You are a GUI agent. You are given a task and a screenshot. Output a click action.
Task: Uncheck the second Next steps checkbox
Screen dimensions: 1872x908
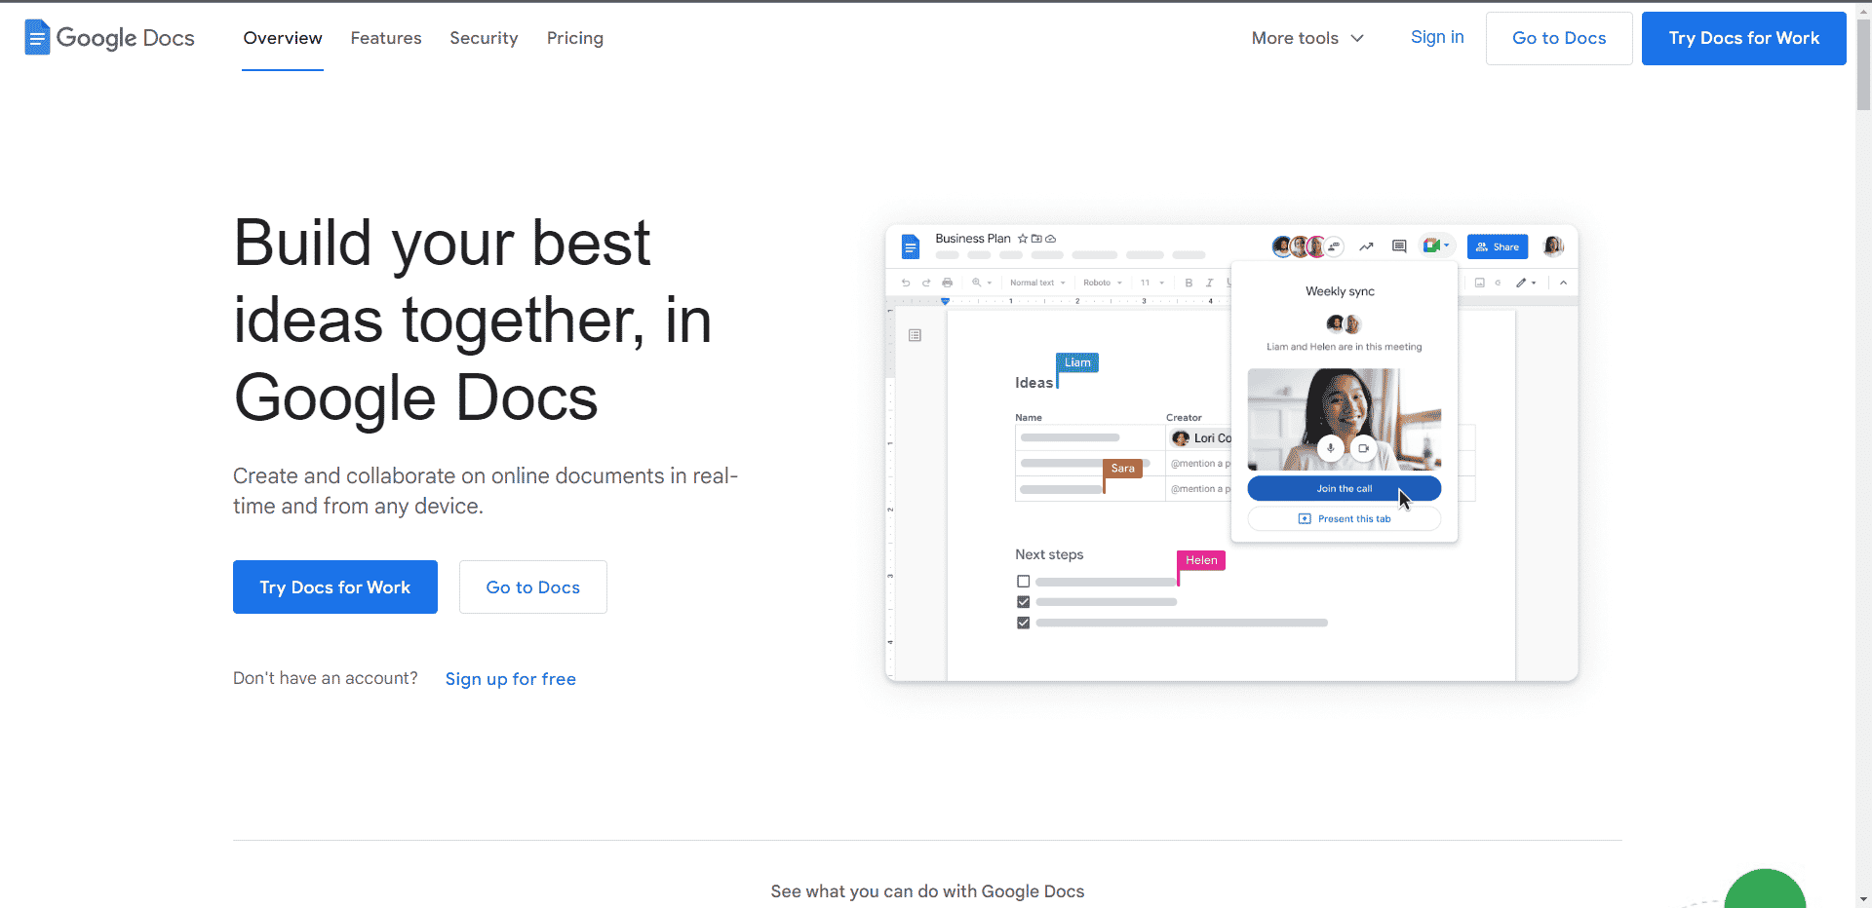point(1023,602)
